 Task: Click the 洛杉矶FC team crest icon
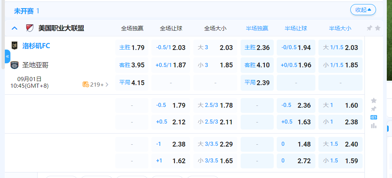coord(15,46)
